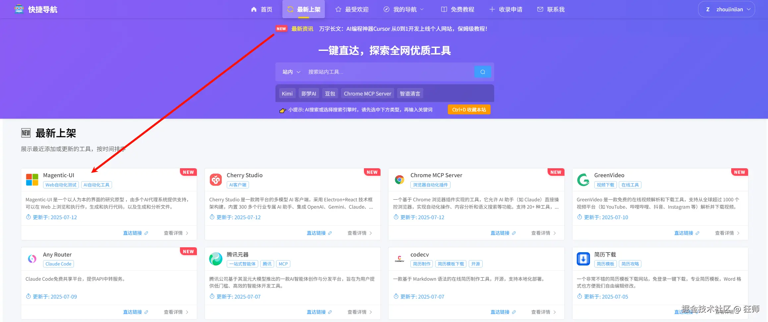Click the robot logo of 快捷导航

[19, 9]
